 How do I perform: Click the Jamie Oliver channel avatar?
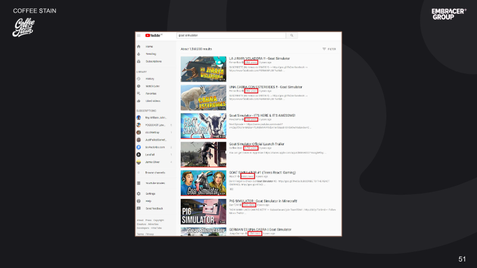coord(139,162)
